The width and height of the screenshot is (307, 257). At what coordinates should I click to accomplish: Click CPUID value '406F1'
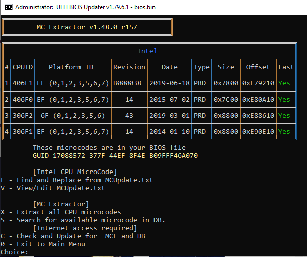point(23,83)
